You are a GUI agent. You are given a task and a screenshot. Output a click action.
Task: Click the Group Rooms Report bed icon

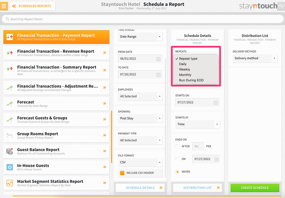coord(10,135)
